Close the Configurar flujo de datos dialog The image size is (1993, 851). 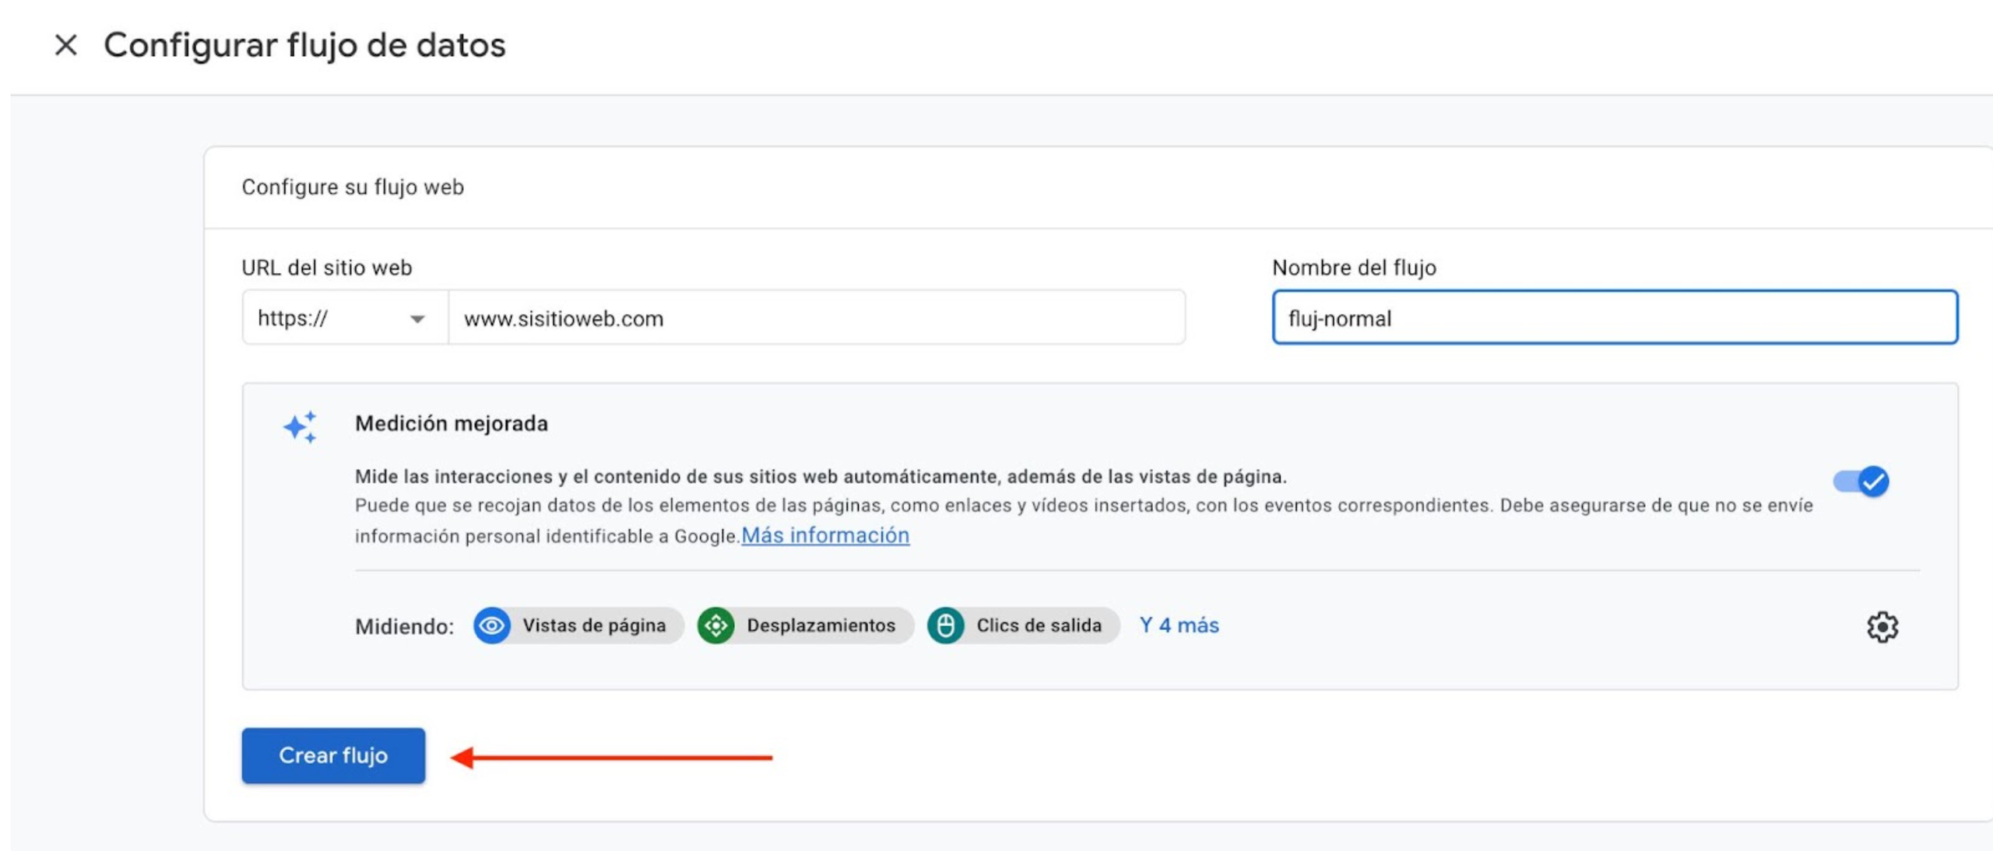66,47
